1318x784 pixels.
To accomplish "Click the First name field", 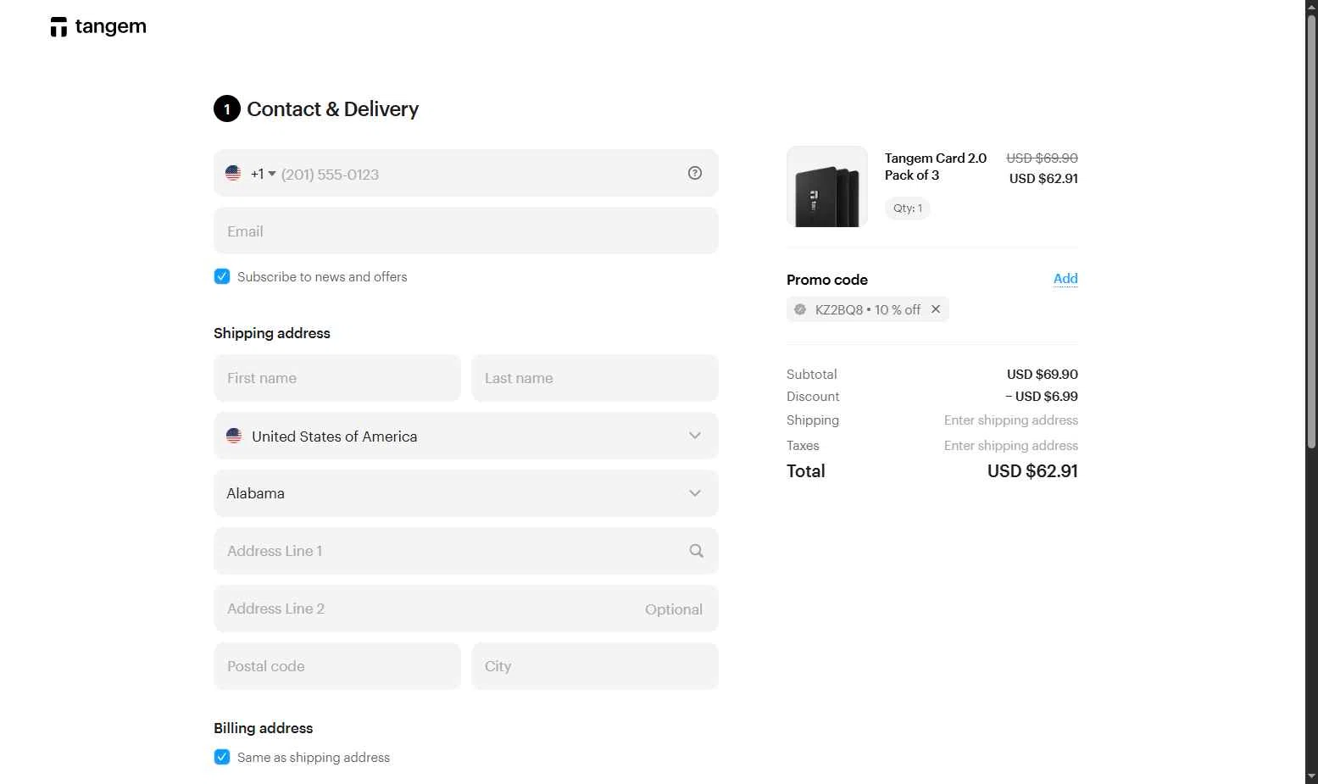I will click(x=337, y=378).
